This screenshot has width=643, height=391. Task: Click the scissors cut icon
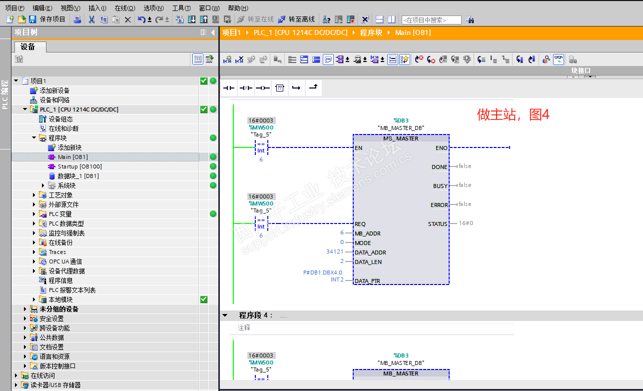(x=91, y=19)
